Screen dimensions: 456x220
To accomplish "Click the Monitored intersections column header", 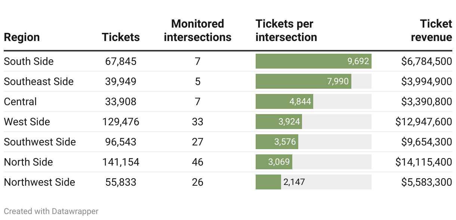I will (x=197, y=31).
